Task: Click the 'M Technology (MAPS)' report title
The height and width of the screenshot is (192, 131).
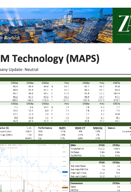Action: [50, 59]
